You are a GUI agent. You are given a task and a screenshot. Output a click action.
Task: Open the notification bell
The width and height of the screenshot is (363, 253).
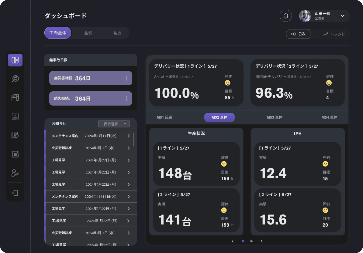click(x=285, y=15)
